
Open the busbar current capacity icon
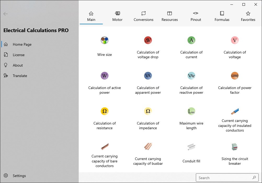(x=148, y=147)
